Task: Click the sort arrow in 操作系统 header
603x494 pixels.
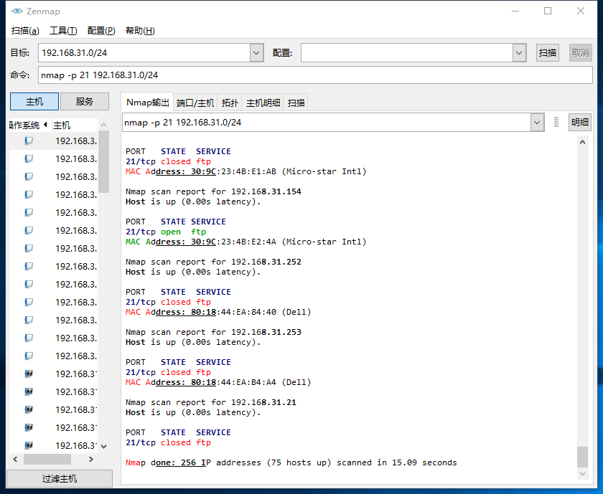Action: 45,125
